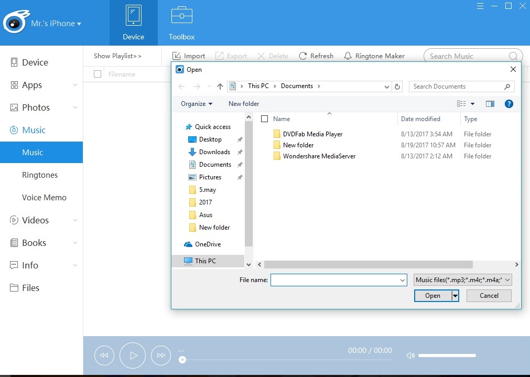Screen dimensions: 530x377
Task: Check the Name column select-all checkbox
Action: (265, 119)
